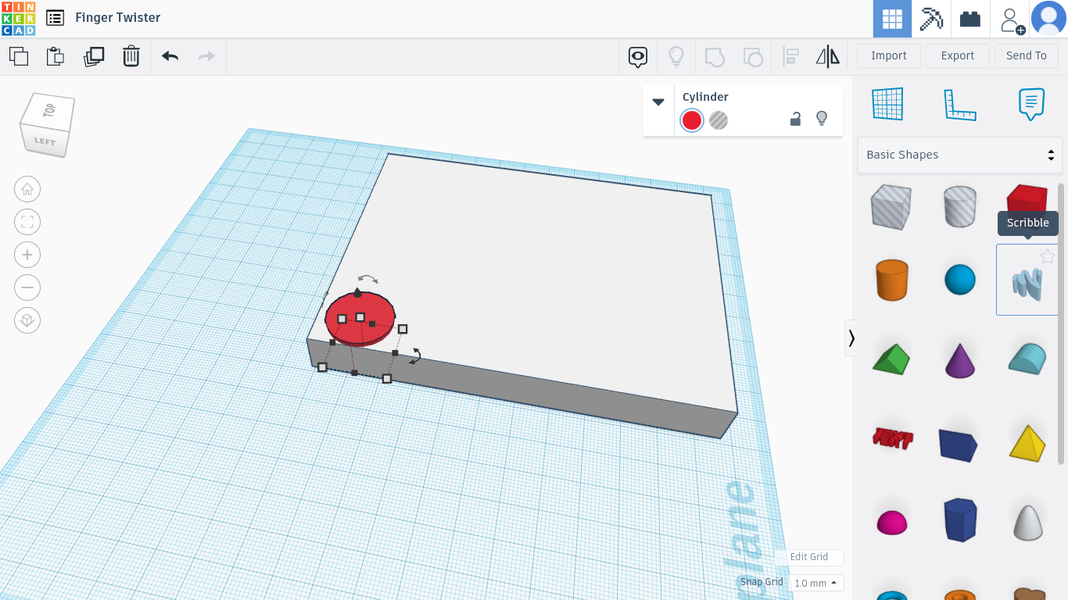Undo the last action
1068x600 pixels.
tap(170, 56)
